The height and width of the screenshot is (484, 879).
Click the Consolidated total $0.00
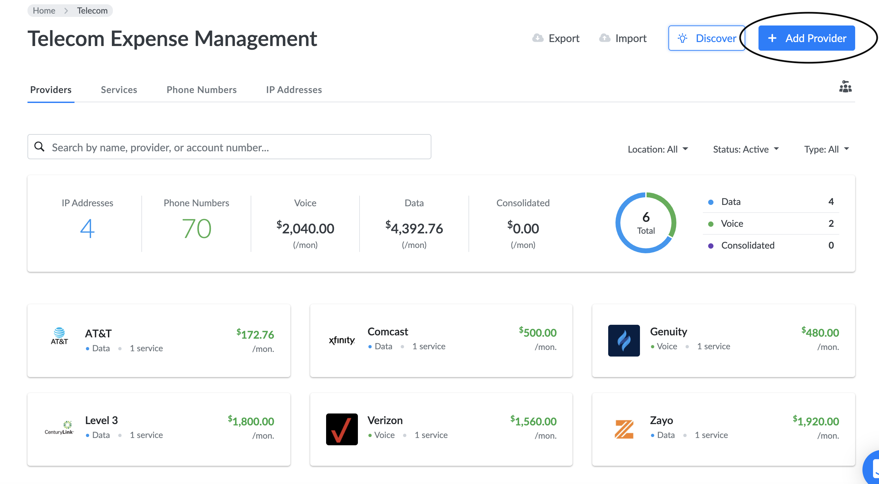click(523, 228)
